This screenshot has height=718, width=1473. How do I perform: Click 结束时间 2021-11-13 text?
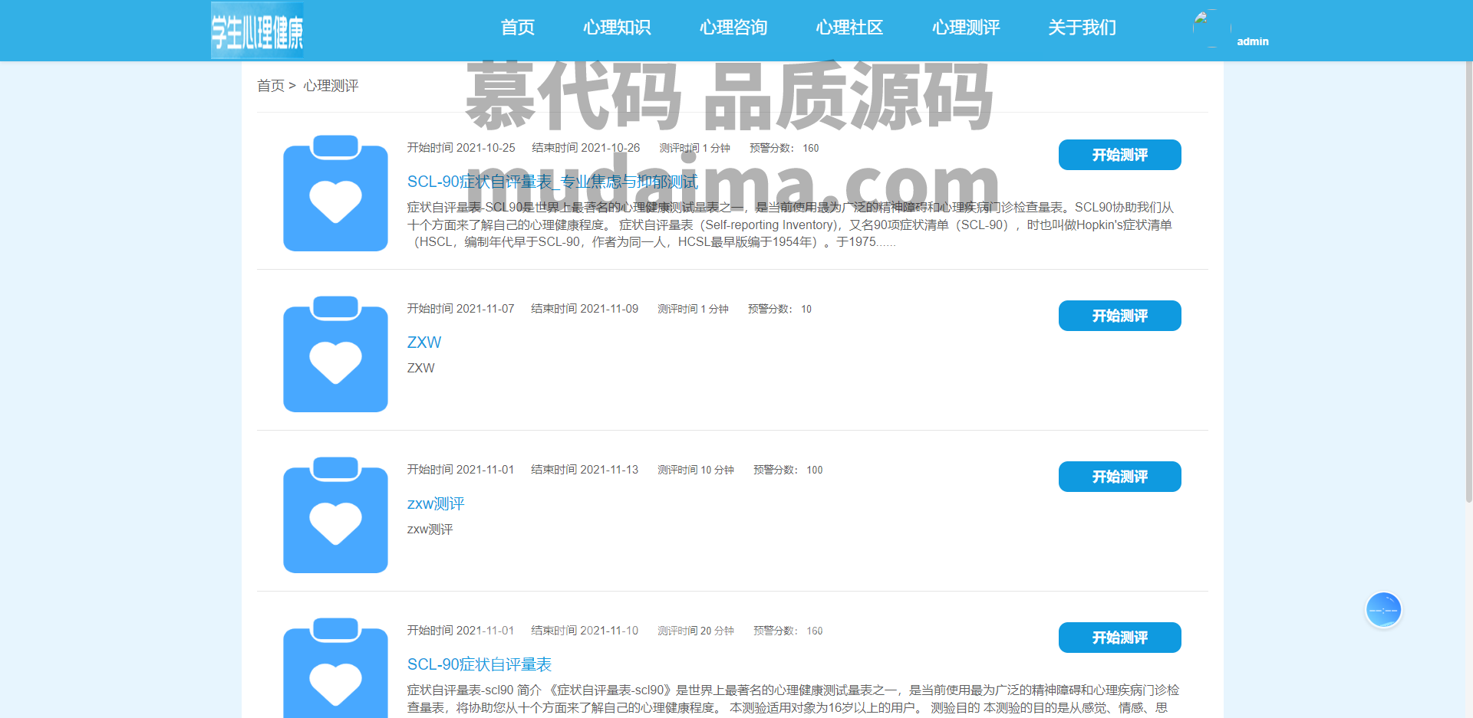585,470
